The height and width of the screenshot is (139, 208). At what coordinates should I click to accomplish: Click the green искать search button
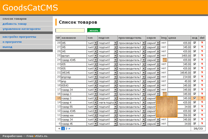[94, 30]
